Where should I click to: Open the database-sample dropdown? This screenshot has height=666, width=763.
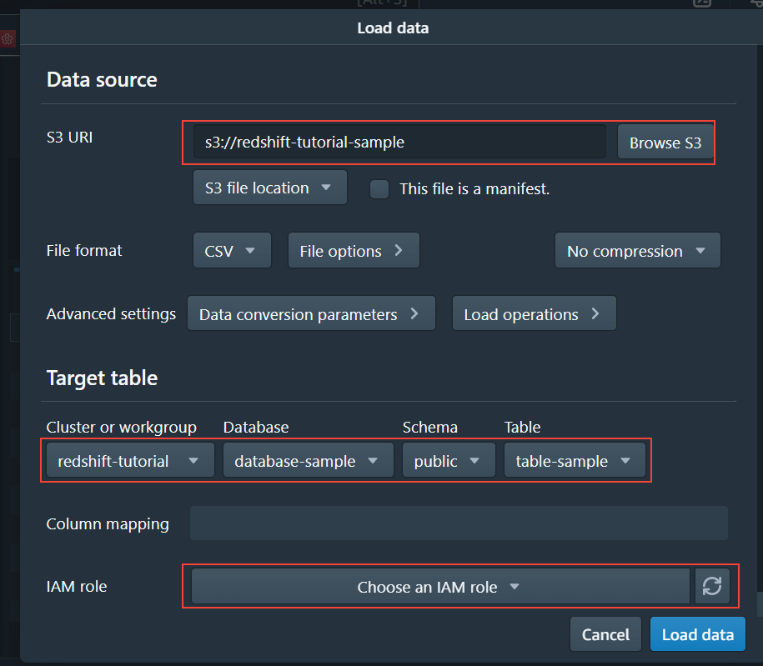(308, 460)
